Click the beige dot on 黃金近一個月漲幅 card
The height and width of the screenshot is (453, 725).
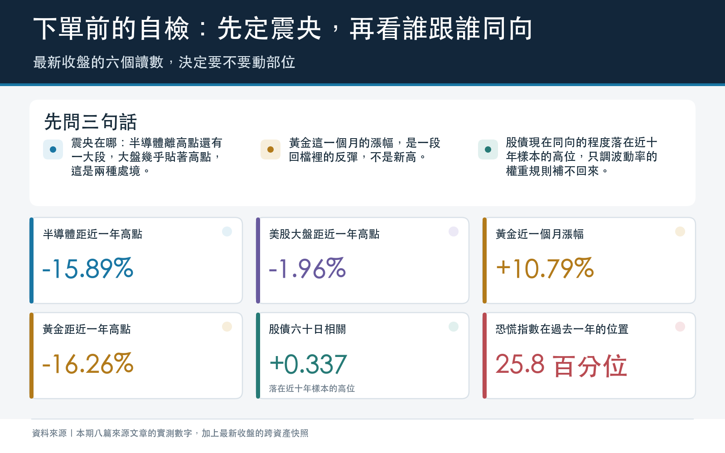tap(680, 231)
